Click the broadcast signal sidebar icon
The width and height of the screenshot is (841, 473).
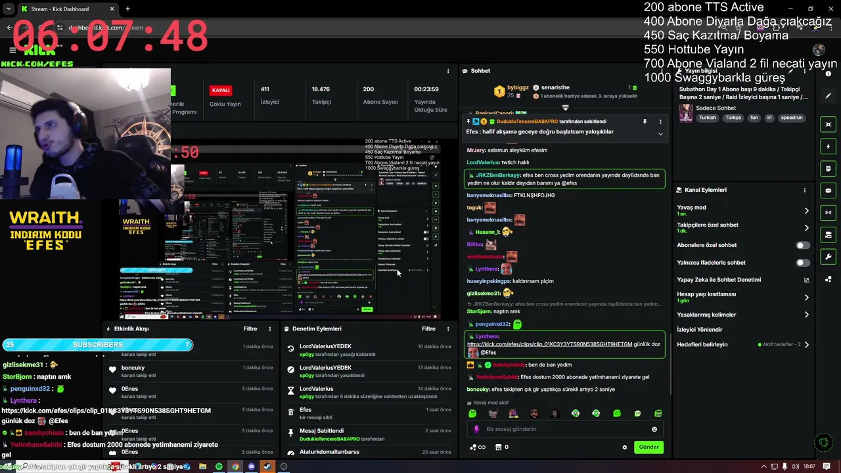pos(828,212)
